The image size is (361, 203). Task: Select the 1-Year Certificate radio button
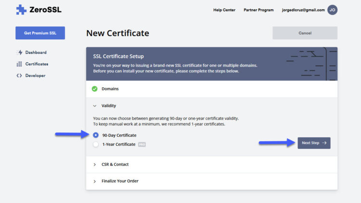(96, 144)
